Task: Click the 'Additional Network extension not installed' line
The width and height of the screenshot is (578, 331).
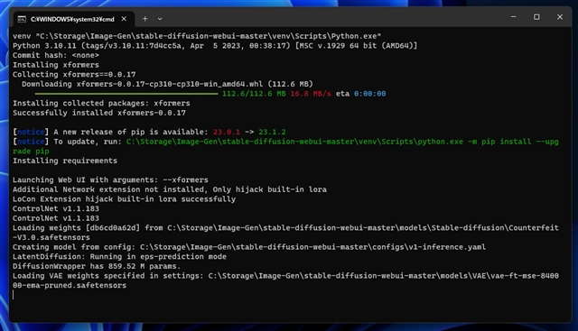Action: 170,189
